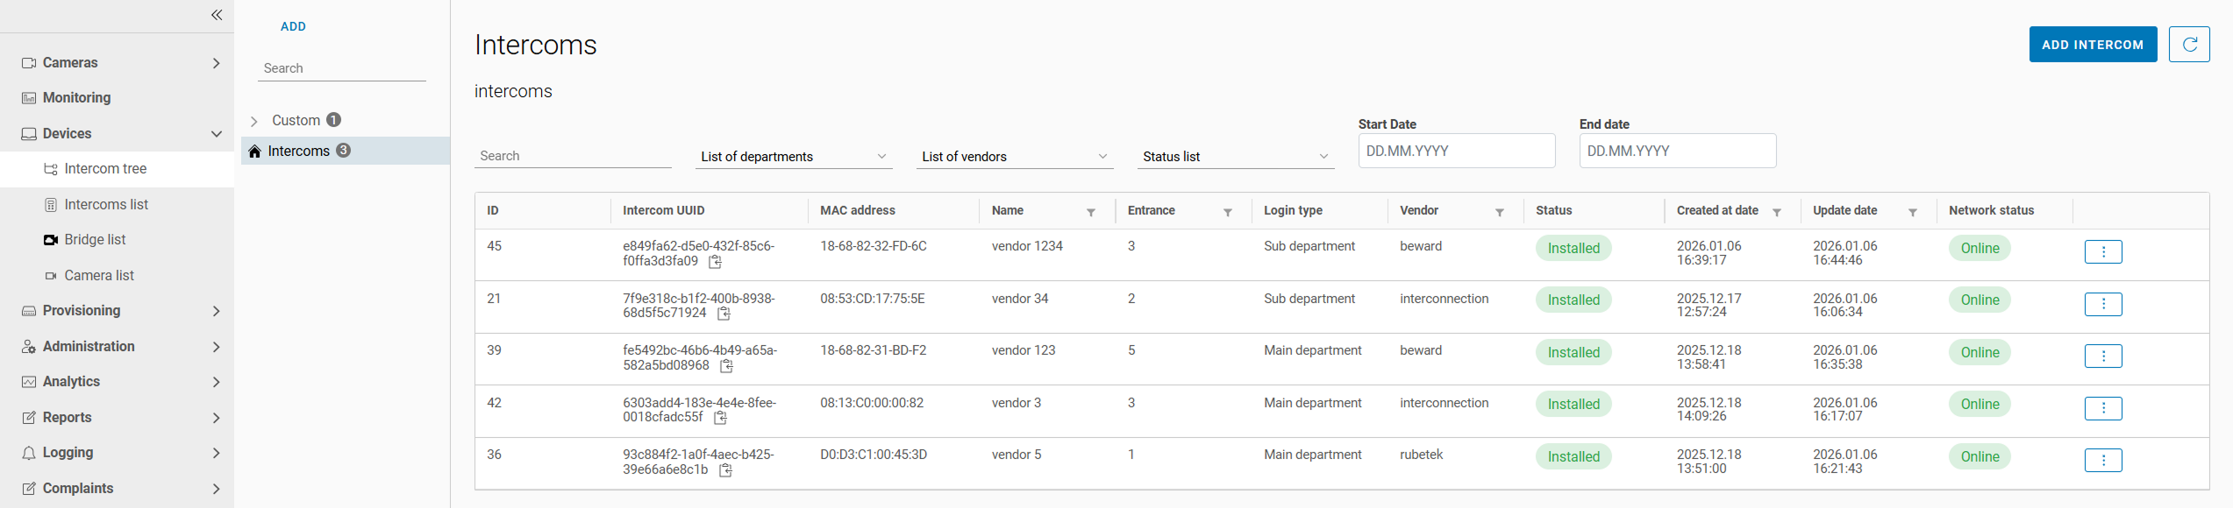Open the List of vendors dropdown
The image size is (2233, 508).
pos(1014,157)
